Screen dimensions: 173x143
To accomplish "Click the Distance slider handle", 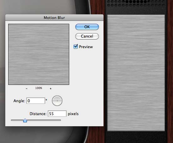I will 25,120.
